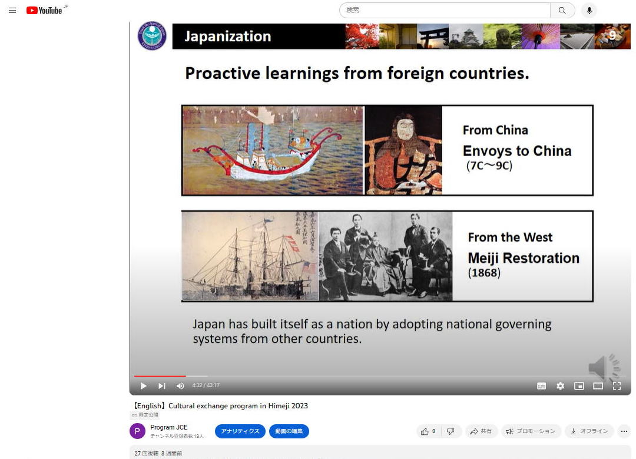Enter full screen mode
The width and height of the screenshot is (636, 459).
(x=617, y=386)
